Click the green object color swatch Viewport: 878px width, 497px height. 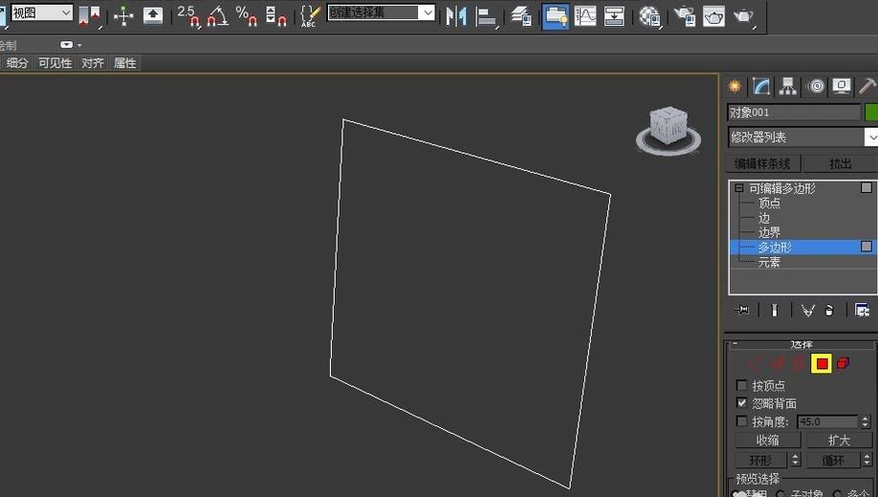click(x=871, y=112)
